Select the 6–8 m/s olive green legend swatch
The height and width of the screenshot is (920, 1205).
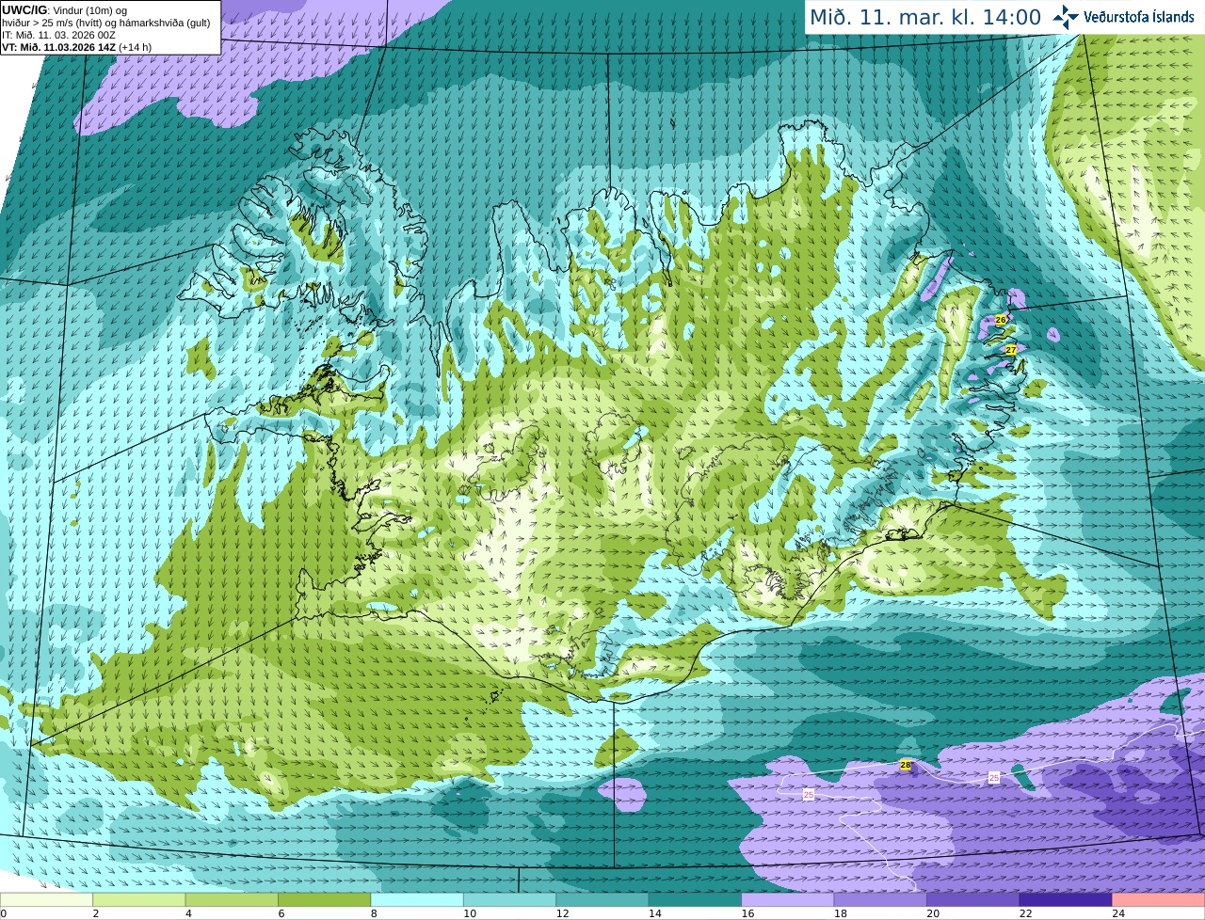click(325, 900)
